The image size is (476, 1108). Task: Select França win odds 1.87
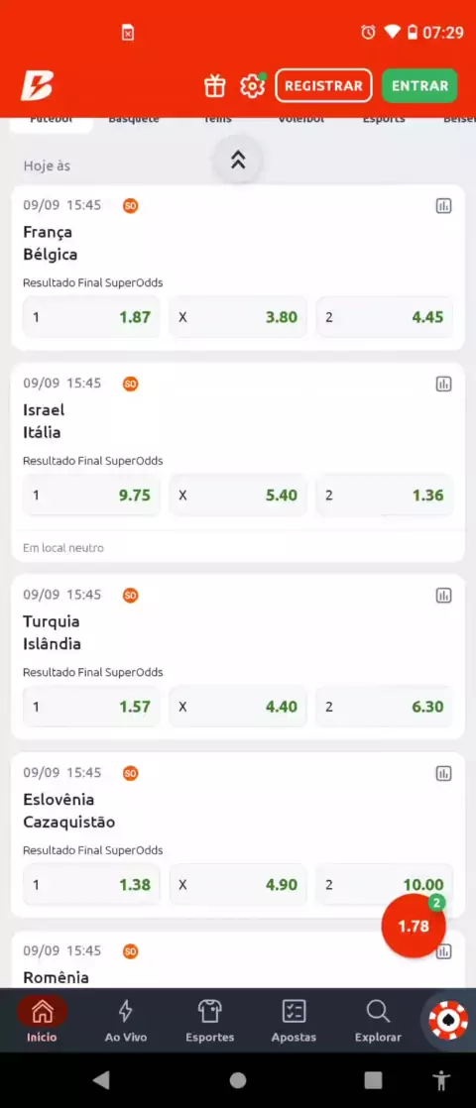pos(92,316)
